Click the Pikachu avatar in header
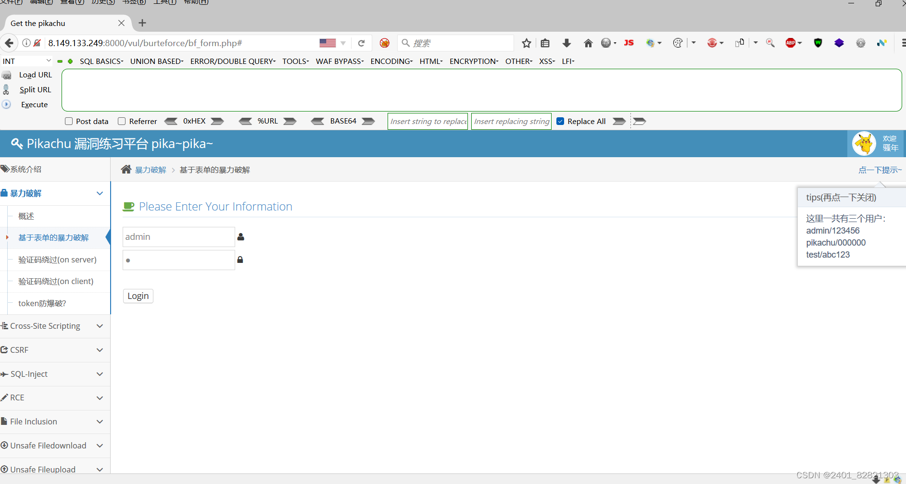The height and width of the screenshot is (484, 906). click(864, 143)
